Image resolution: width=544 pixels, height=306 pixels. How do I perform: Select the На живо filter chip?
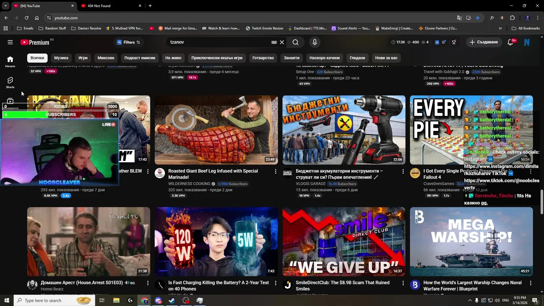tap(173, 58)
